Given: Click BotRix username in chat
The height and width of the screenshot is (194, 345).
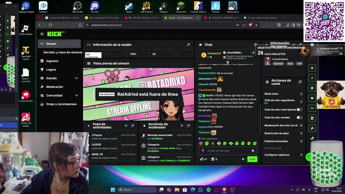Looking at the screenshot, I should coord(210,95).
